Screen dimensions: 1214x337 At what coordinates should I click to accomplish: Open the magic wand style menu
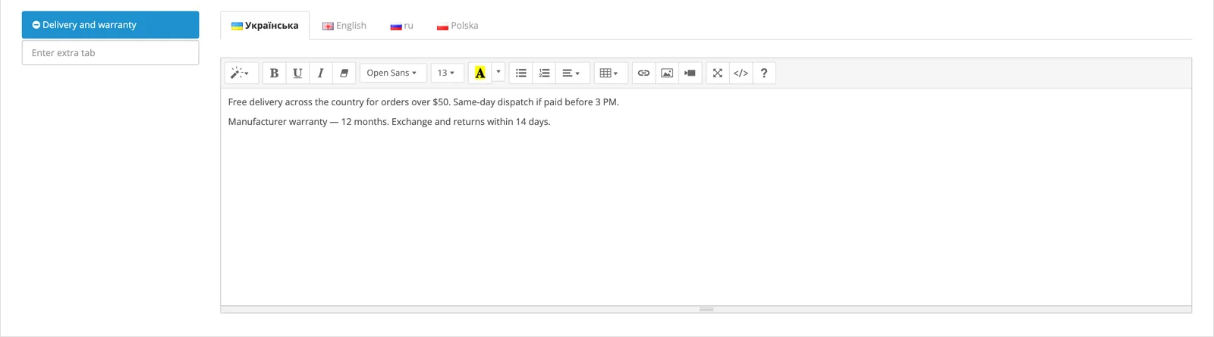point(241,73)
